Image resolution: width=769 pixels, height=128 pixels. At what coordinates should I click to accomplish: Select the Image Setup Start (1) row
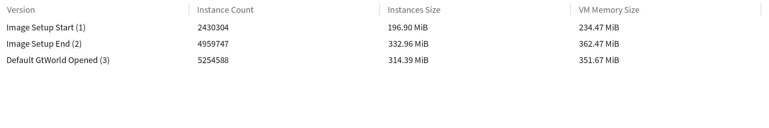(x=46, y=28)
